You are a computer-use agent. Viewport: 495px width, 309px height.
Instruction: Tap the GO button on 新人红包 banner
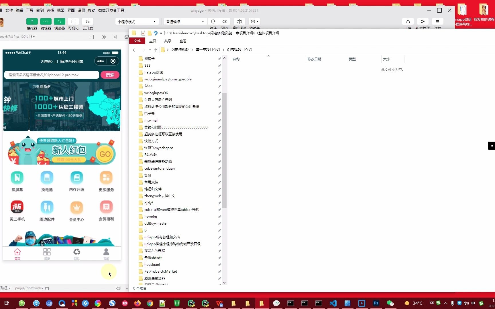tap(105, 154)
